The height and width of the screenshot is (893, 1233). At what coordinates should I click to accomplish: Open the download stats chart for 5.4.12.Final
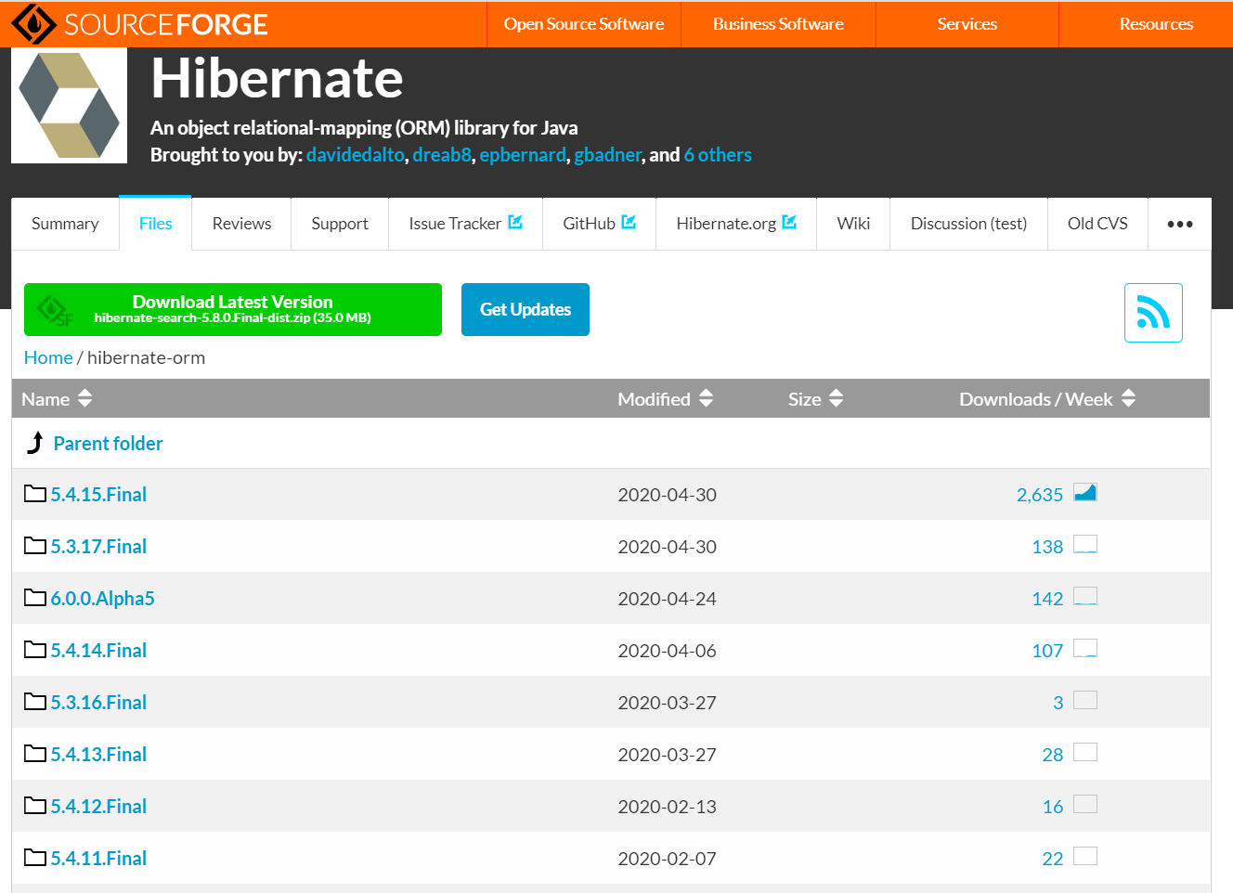coord(1085,804)
